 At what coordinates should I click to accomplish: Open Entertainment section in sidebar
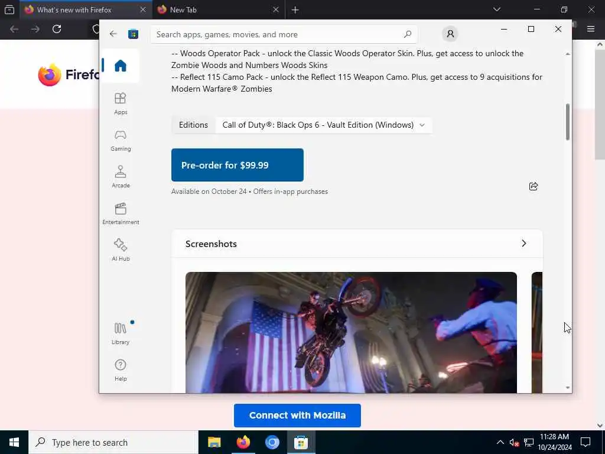click(121, 213)
